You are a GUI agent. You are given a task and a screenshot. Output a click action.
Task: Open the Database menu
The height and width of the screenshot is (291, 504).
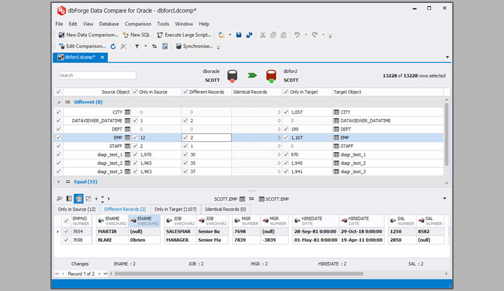[109, 23]
